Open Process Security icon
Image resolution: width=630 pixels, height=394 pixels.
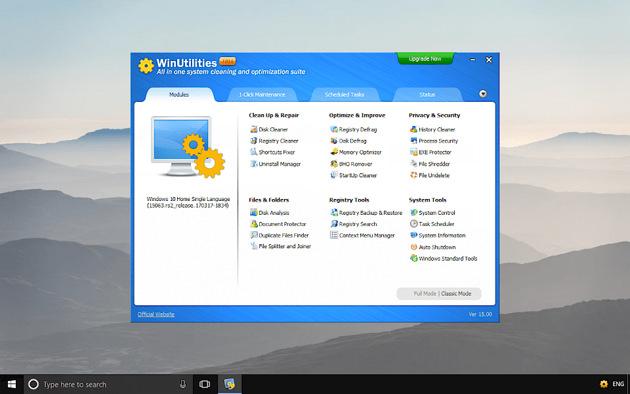coord(413,141)
